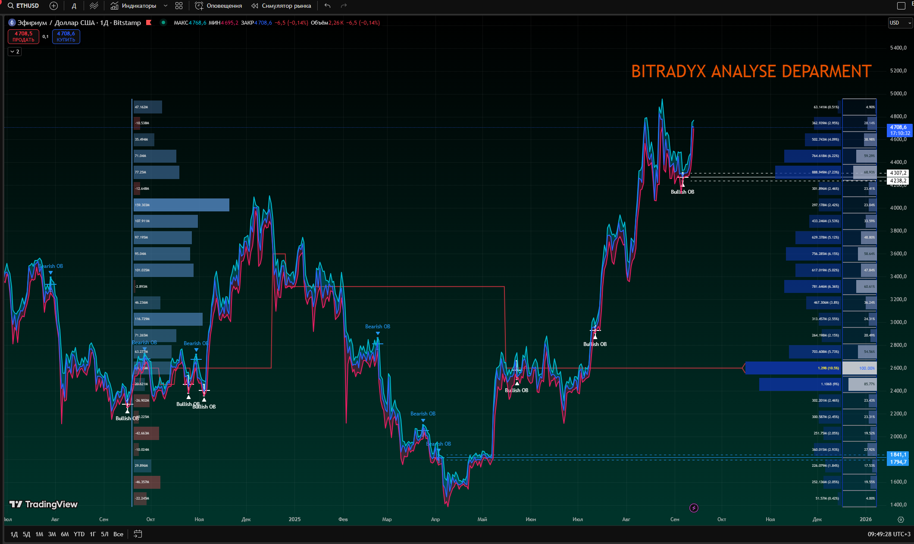
Task: Select the 6М date range
Action: coord(65,534)
